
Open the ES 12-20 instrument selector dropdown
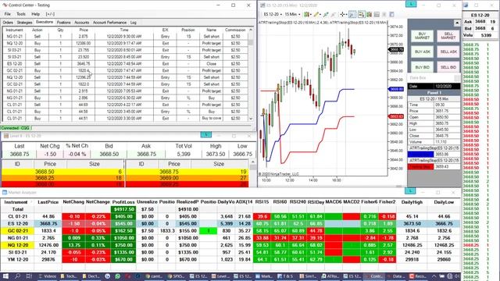pos(273,14)
